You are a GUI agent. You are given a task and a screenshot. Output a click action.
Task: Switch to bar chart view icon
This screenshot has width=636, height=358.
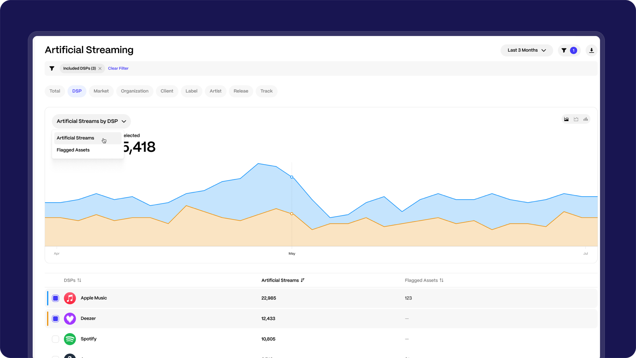pos(586,119)
